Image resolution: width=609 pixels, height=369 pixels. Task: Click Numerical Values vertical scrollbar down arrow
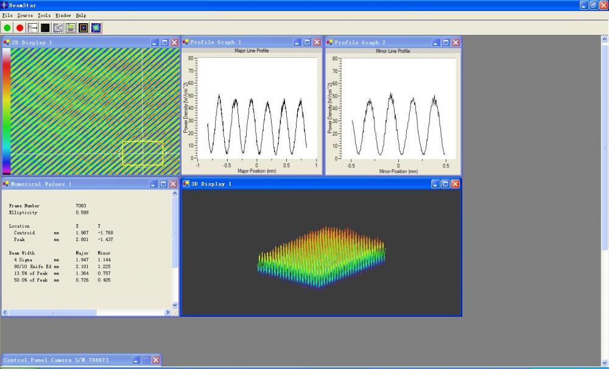[175, 305]
